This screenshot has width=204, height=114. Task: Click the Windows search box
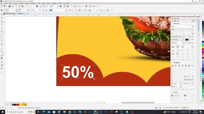point(20,112)
